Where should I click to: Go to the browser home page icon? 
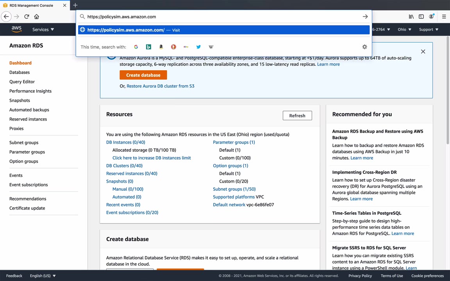coord(36,17)
